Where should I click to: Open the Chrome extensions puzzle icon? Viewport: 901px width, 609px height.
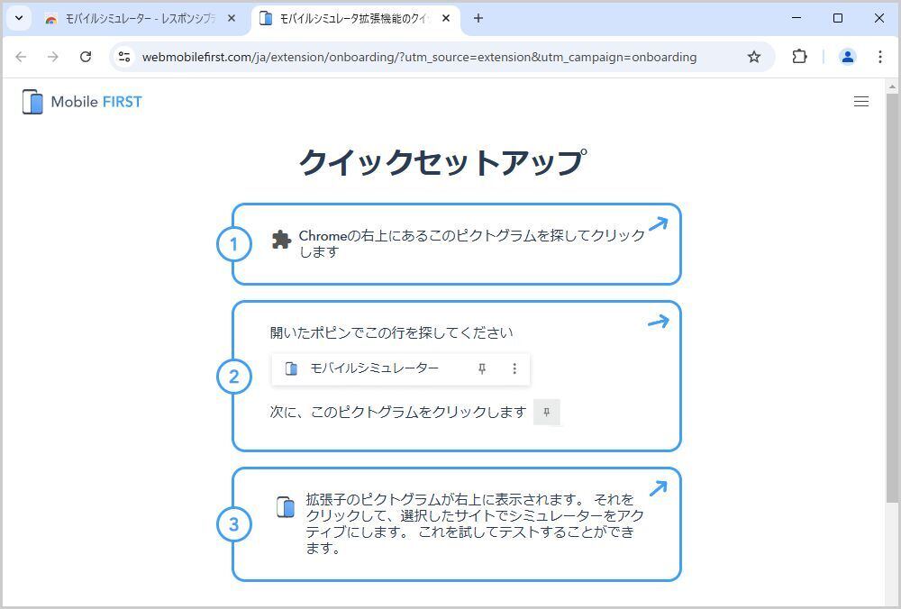point(799,56)
